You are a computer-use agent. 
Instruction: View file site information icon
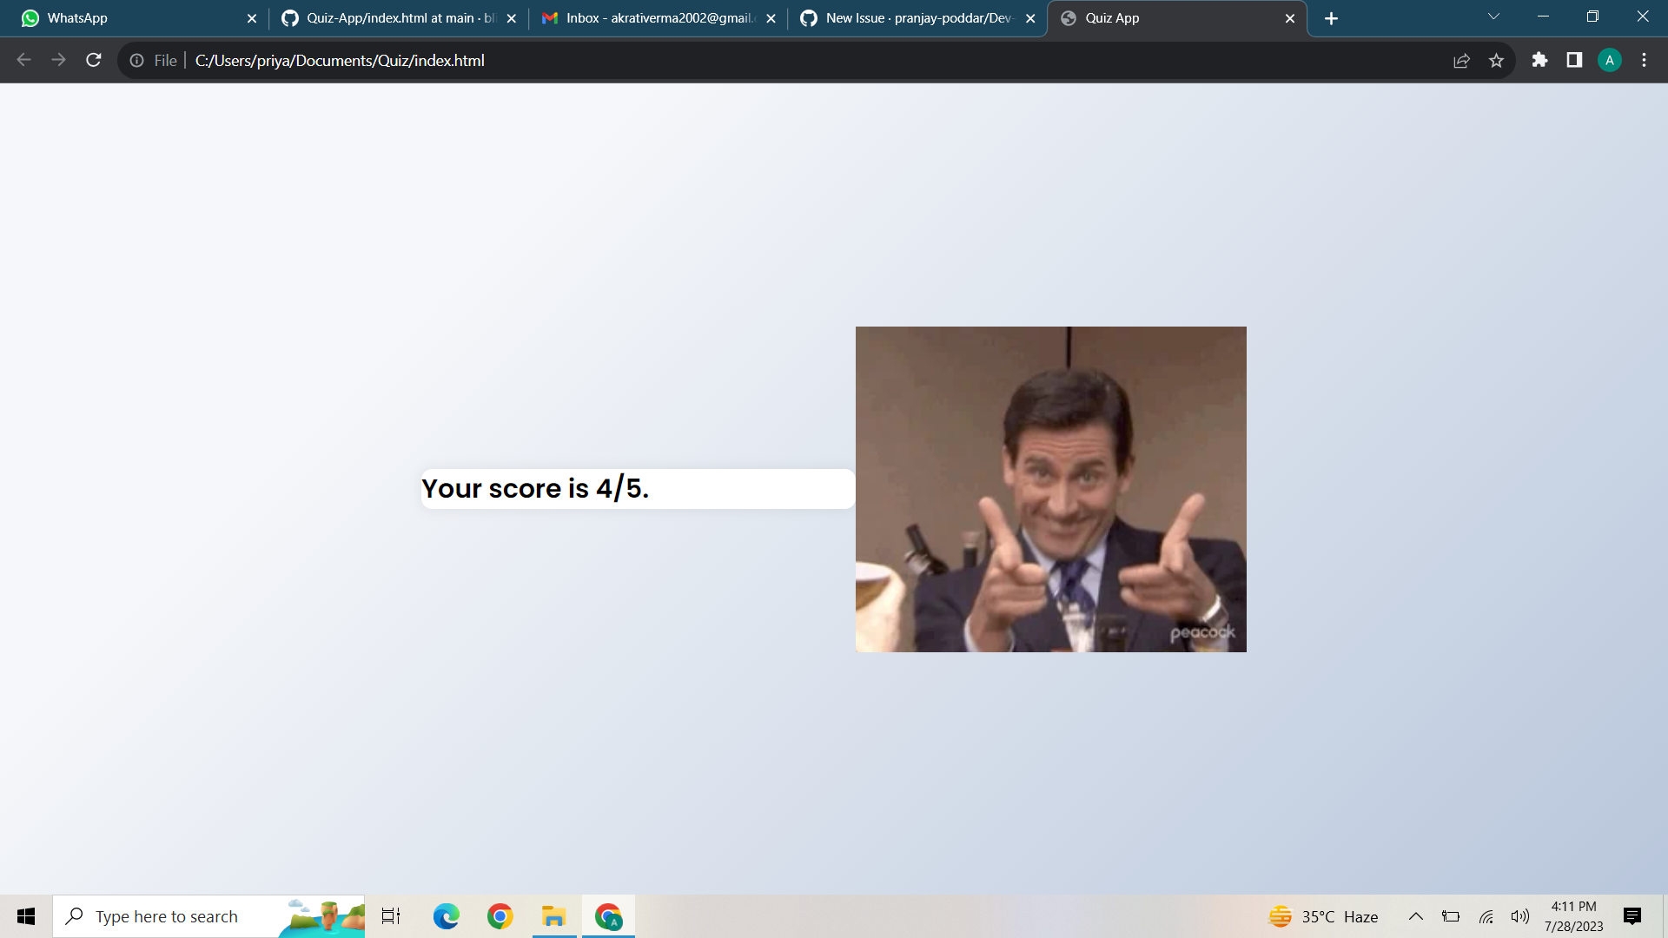pos(136,60)
